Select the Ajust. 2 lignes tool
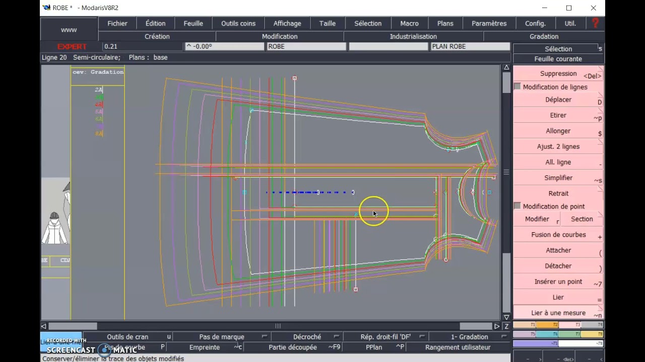Viewport: 645px width, 362px height. click(558, 146)
